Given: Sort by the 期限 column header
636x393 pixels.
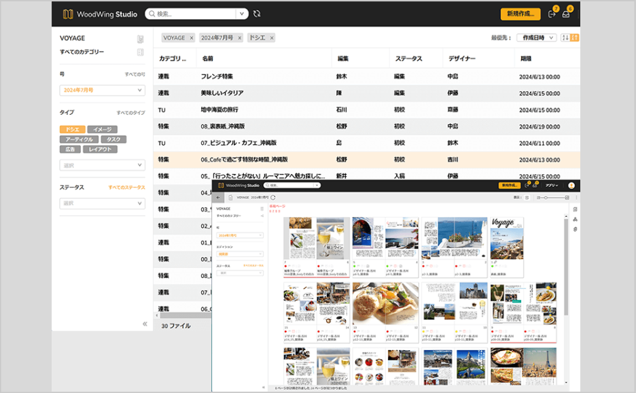Looking at the screenshot, I should (x=526, y=58).
